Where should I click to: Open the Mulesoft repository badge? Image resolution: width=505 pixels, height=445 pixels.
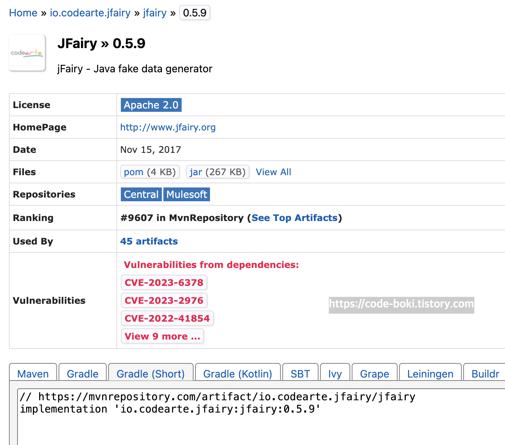(187, 194)
